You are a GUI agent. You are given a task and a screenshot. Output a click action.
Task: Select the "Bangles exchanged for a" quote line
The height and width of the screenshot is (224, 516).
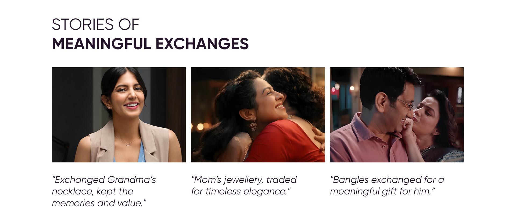point(387,180)
